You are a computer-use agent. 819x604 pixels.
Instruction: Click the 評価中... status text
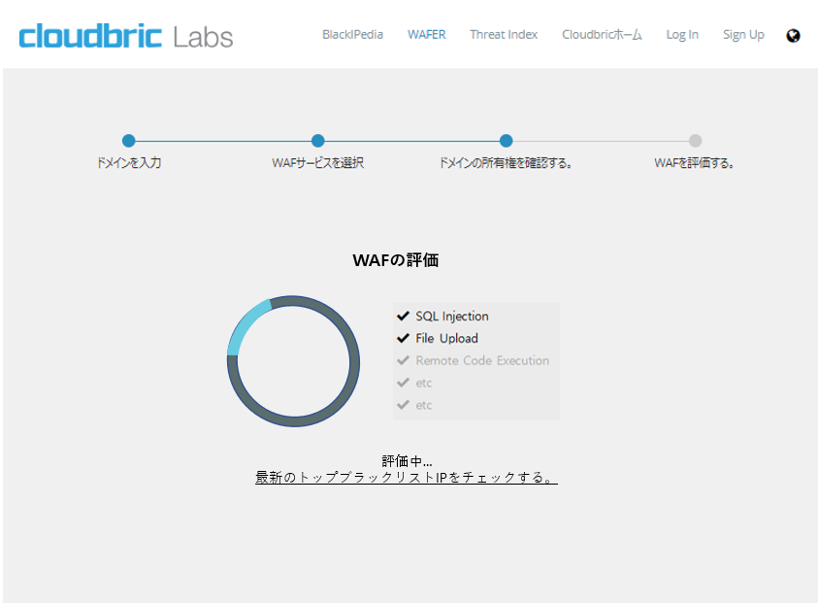point(407,461)
